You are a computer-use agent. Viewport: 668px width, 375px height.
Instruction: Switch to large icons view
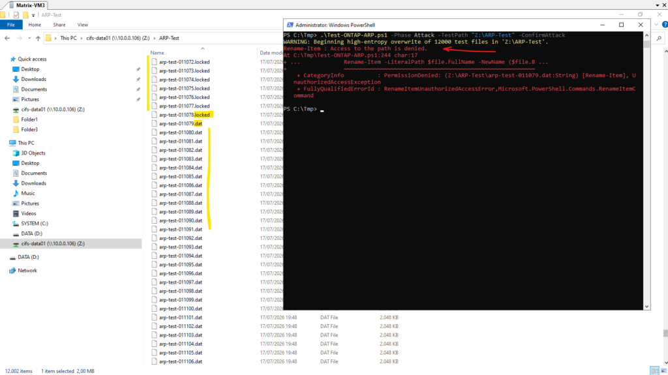point(663,370)
